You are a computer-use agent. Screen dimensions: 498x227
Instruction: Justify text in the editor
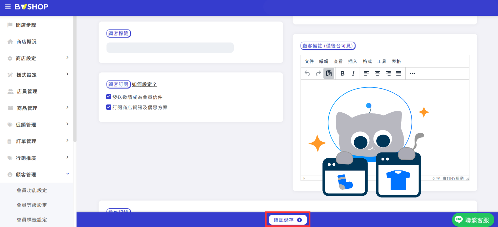pos(399,74)
